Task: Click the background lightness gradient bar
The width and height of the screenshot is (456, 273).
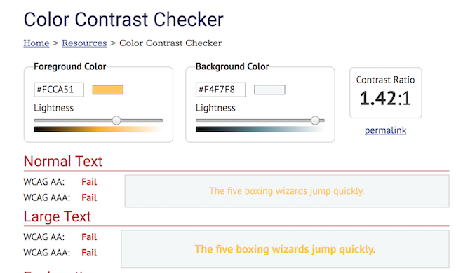Action: pyautogui.click(x=260, y=129)
